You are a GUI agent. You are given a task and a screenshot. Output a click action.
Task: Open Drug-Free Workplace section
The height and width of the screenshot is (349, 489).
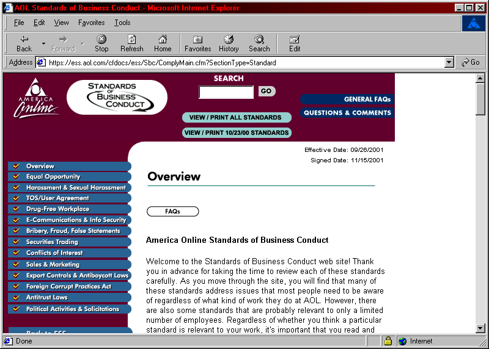tap(69, 209)
